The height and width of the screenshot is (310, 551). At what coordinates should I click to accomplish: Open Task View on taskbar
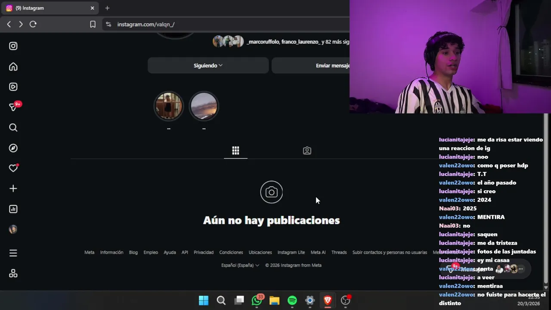[x=239, y=300]
